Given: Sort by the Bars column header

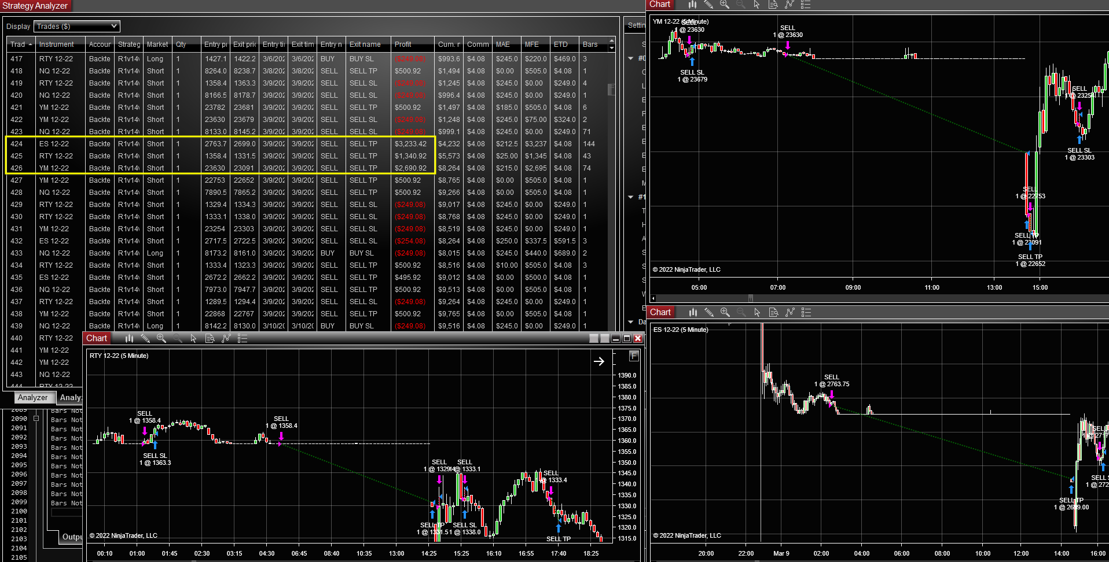Looking at the screenshot, I should click(594, 45).
